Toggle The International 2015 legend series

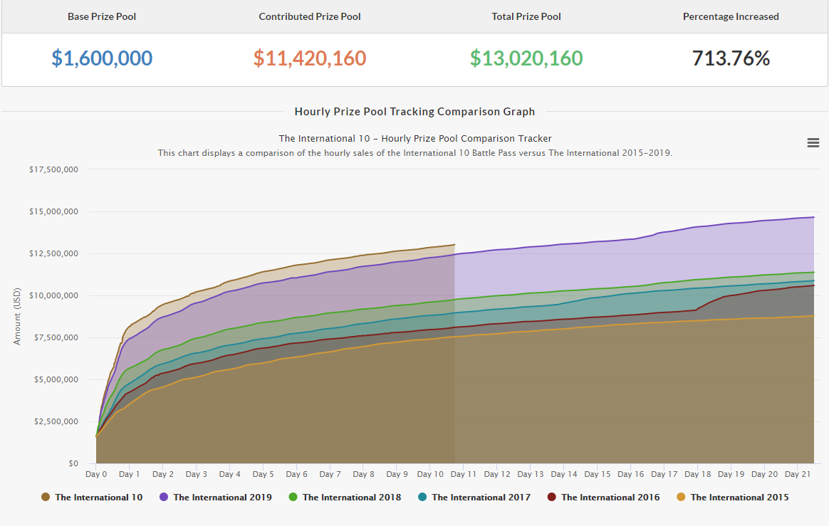(733, 498)
